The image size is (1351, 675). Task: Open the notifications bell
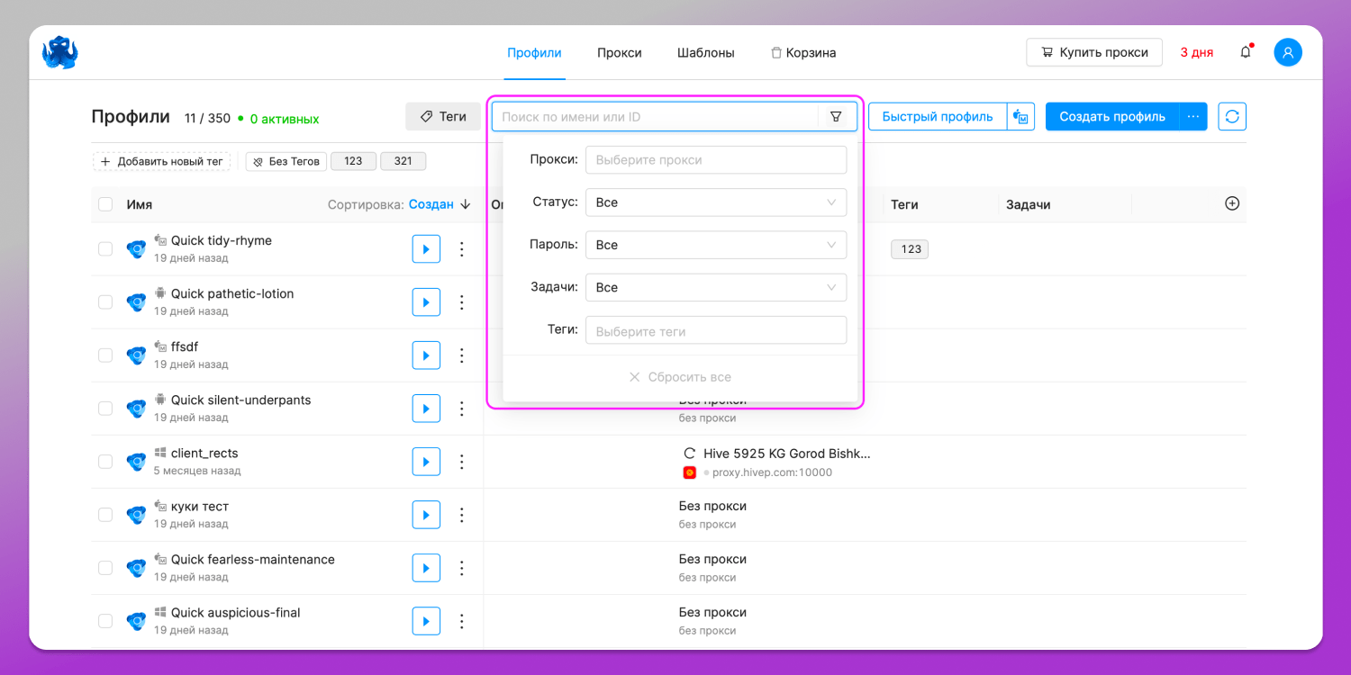click(x=1246, y=52)
